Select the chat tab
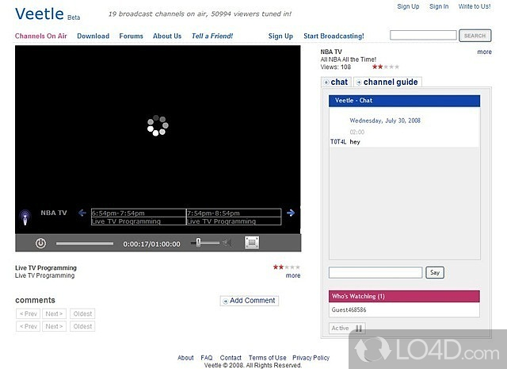Image resolution: width=507 pixels, height=369 pixels. click(x=335, y=83)
